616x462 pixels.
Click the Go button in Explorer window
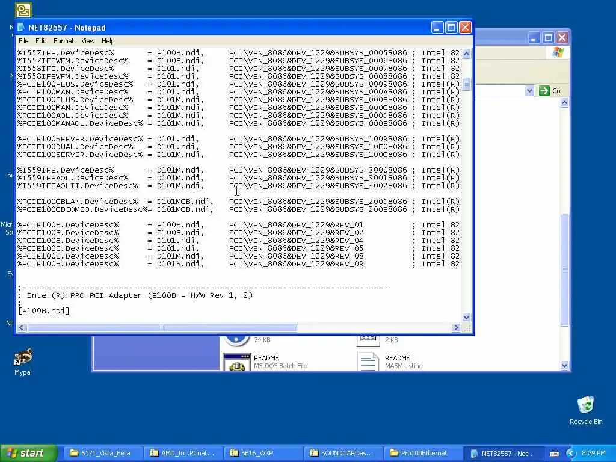click(x=550, y=91)
